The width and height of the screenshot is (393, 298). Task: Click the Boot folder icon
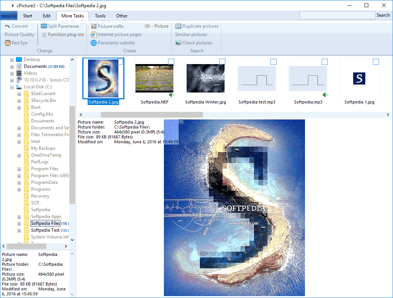tap(26, 107)
